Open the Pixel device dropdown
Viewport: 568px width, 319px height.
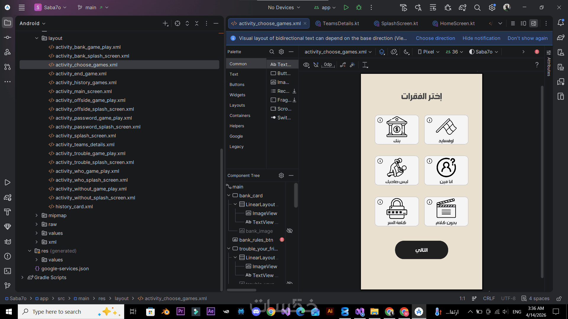(x=428, y=52)
